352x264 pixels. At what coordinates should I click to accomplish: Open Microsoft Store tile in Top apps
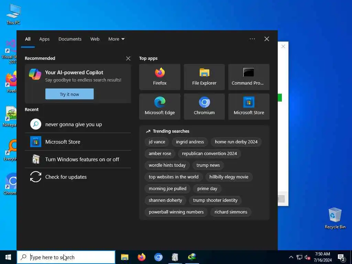tap(249, 107)
